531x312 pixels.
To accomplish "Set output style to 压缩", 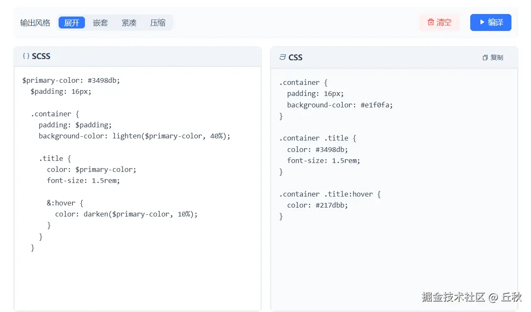I will coord(158,22).
